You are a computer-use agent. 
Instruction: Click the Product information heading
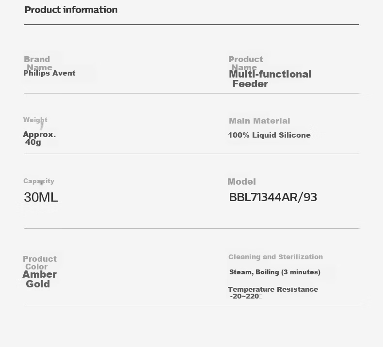(71, 10)
